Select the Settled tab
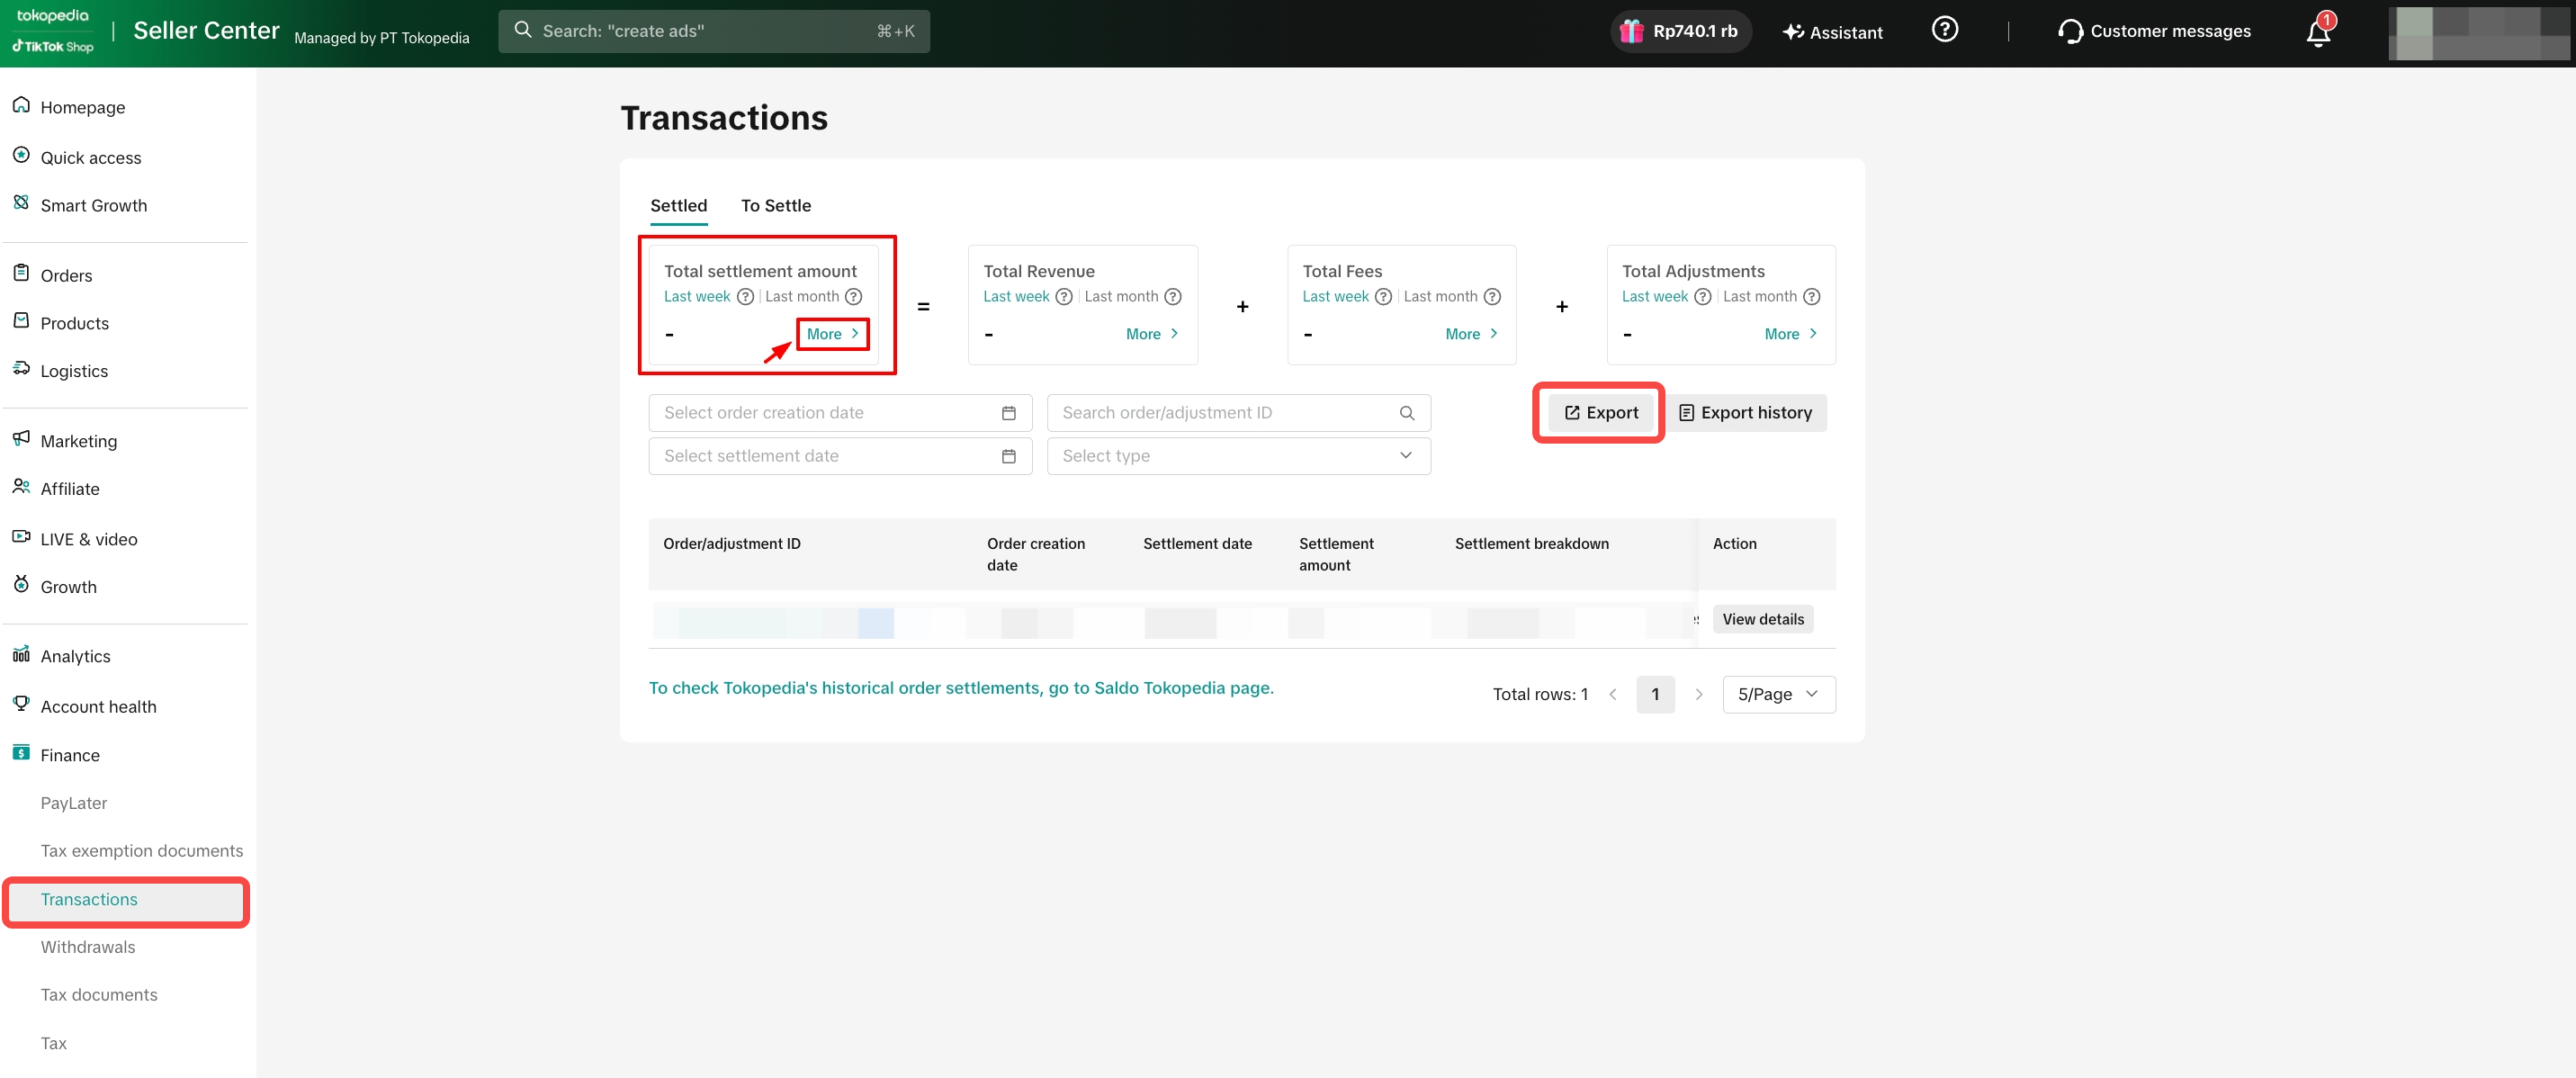Screen dimensions: 2576x1078 coord(678,206)
